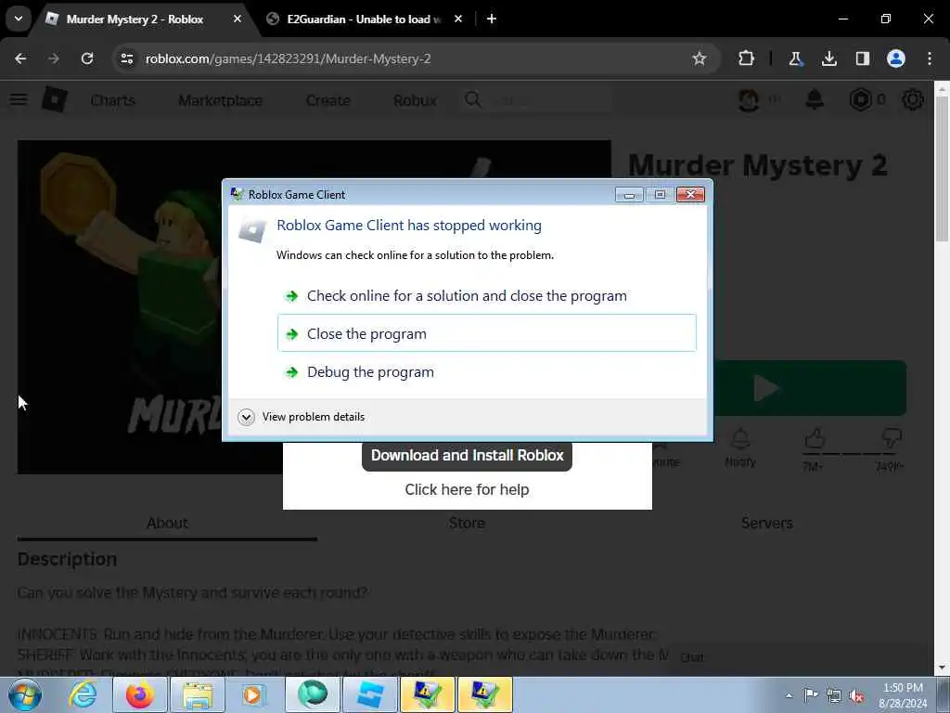Viewport: 950px width, 713px height.
Task: Open browser downloads
Action: pyautogui.click(x=829, y=58)
